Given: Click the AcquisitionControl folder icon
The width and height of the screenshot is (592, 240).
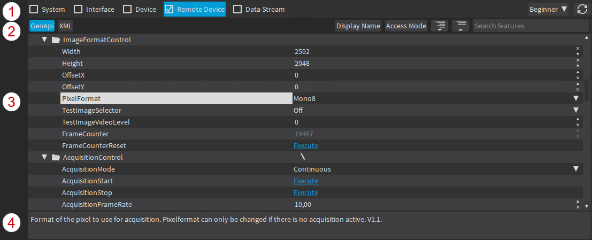Looking at the screenshot, I should tap(56, 158).
